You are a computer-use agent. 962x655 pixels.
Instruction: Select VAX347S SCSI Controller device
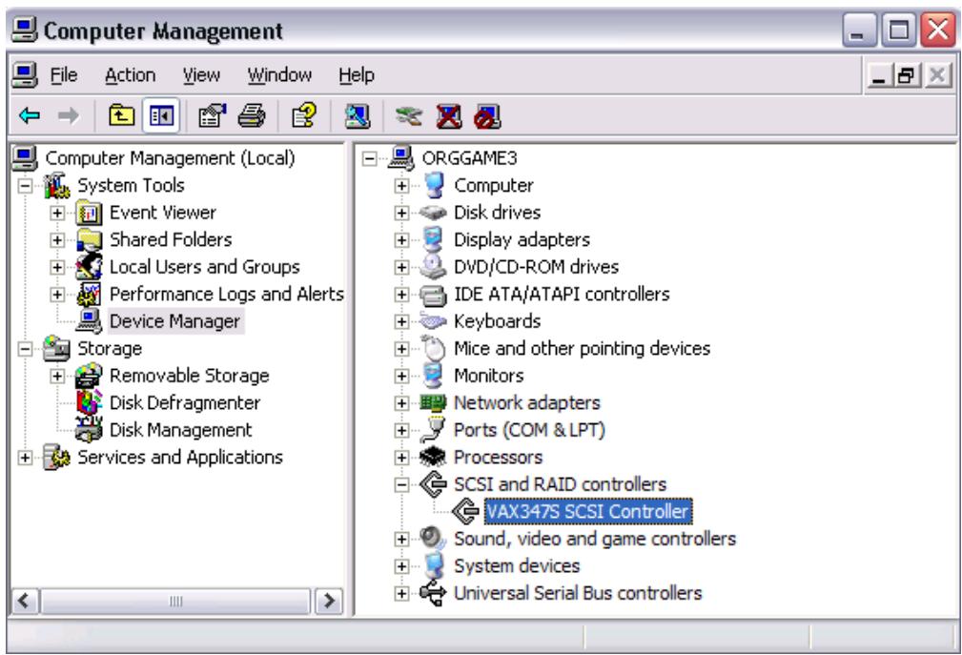coord(587,511)
